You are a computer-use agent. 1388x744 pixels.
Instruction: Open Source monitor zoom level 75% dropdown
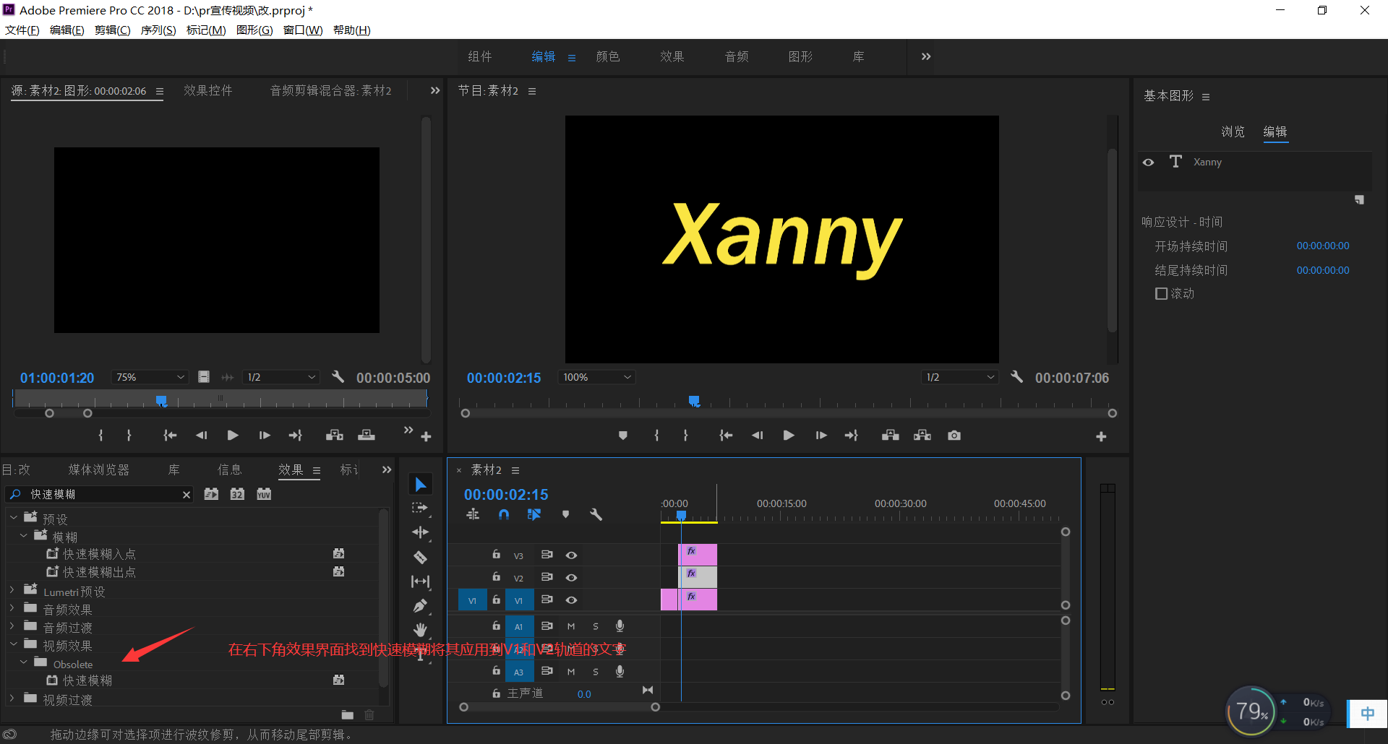tap(150, 377)
